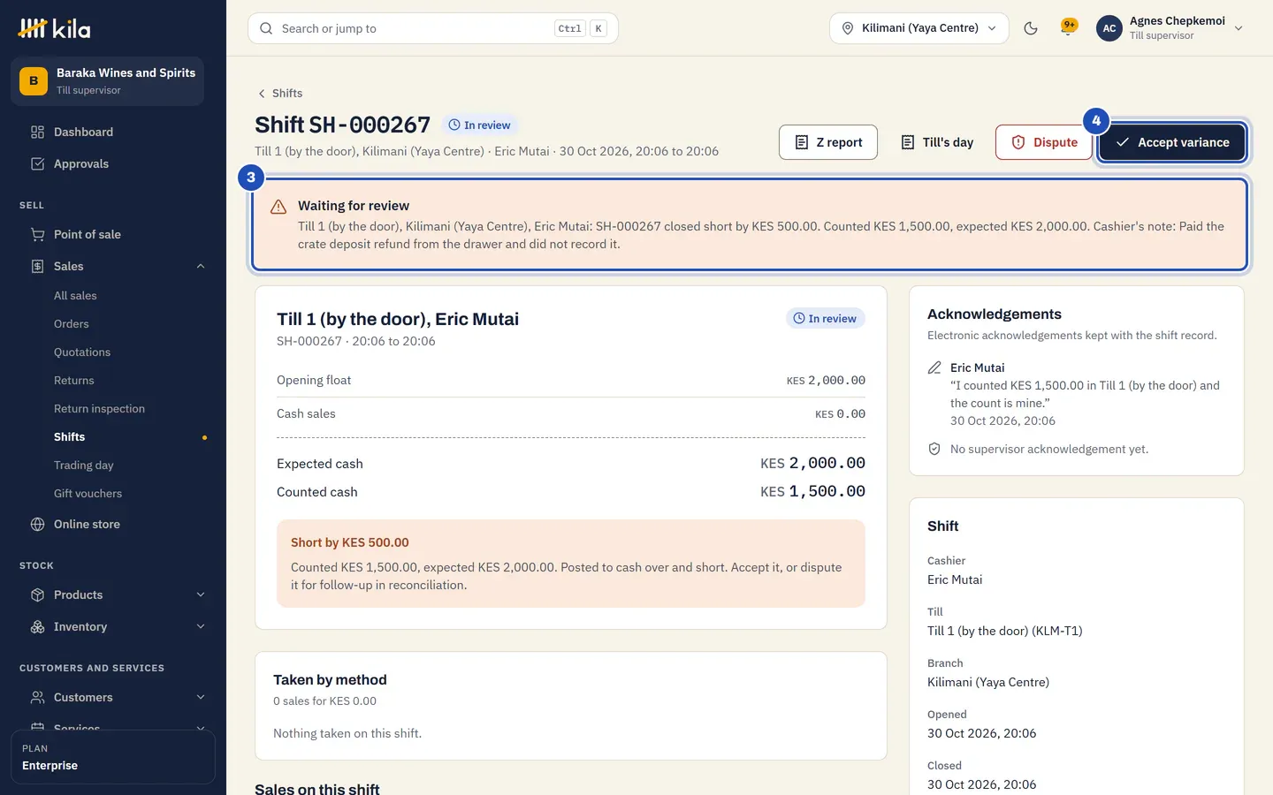Screen dimensions: 1273x795
Task: Open Approvals checkbox icon in sidebar
Action: (37, 164)
